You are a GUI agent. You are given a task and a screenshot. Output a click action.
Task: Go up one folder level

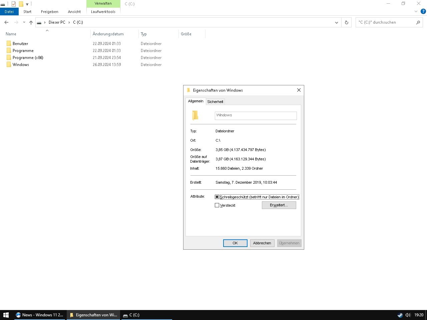click(31, 22)
